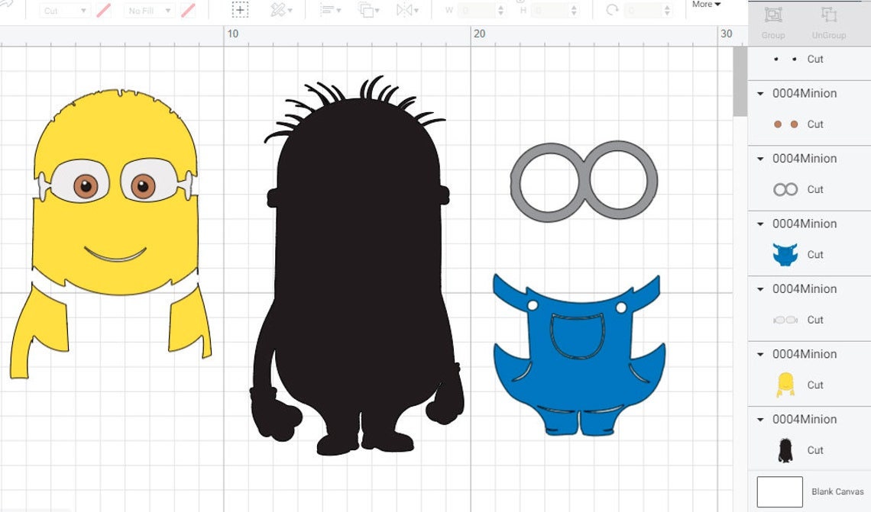Increase width using the W stepper arrow
This screenshot has width=871, height=512.
tap(500, 6)
